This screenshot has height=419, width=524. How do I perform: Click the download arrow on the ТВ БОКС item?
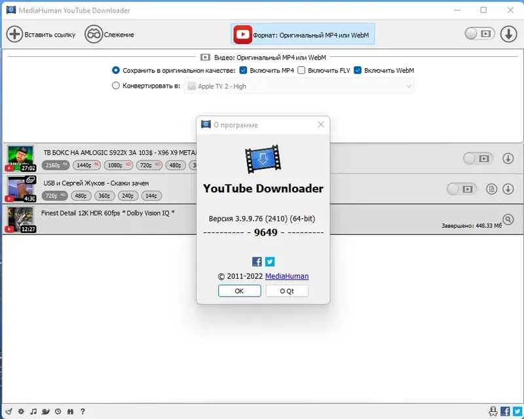point(509,158)
